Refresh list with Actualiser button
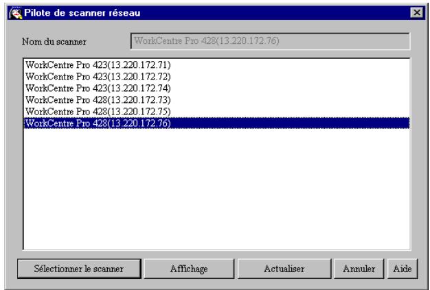 point(284,269)
